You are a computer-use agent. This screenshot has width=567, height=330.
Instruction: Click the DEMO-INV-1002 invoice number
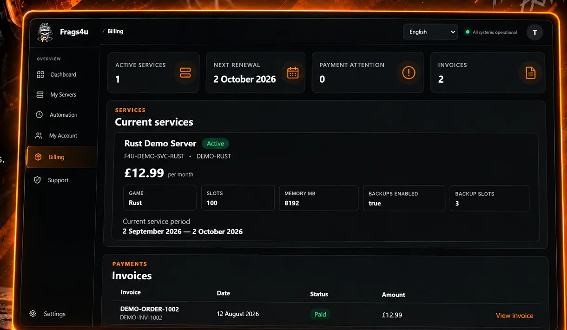coord(141,318)
